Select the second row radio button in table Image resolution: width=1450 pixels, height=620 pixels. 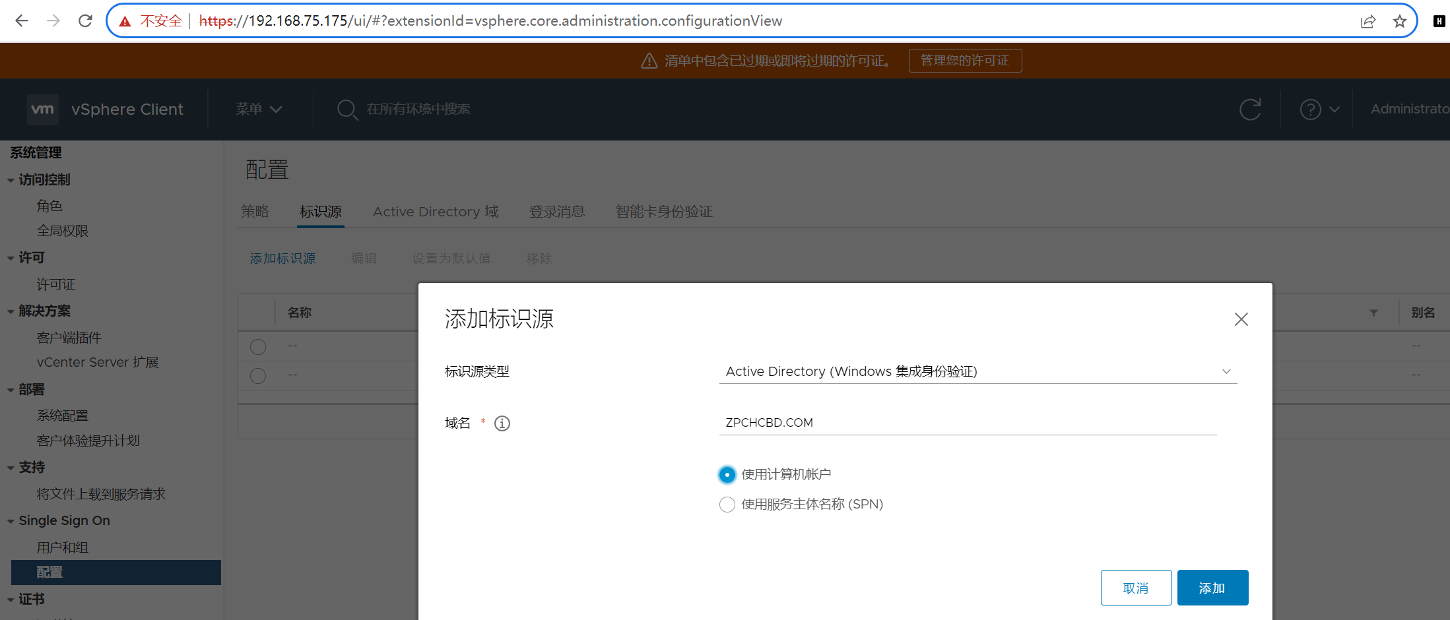(258, 375)
